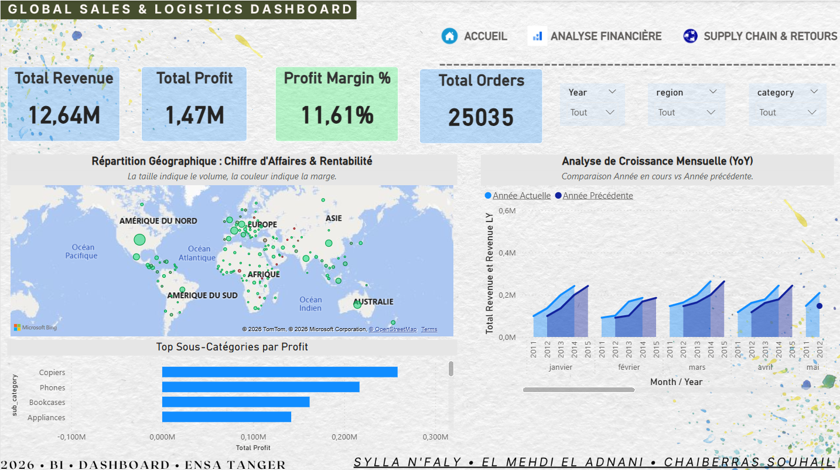This screenshot has width=840, height=470.
Task: Click the Phones profit bar
Action: point(261,387)
